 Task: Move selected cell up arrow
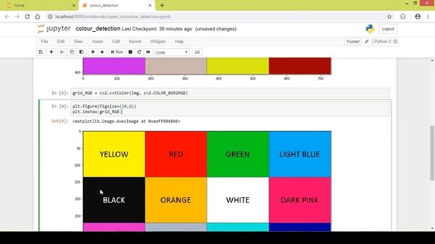pyautogui.click(x=92, y=52)
